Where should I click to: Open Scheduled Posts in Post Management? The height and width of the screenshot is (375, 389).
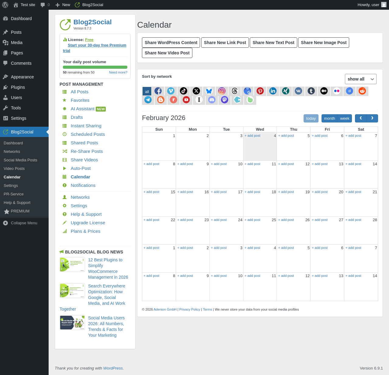point(88,134)
